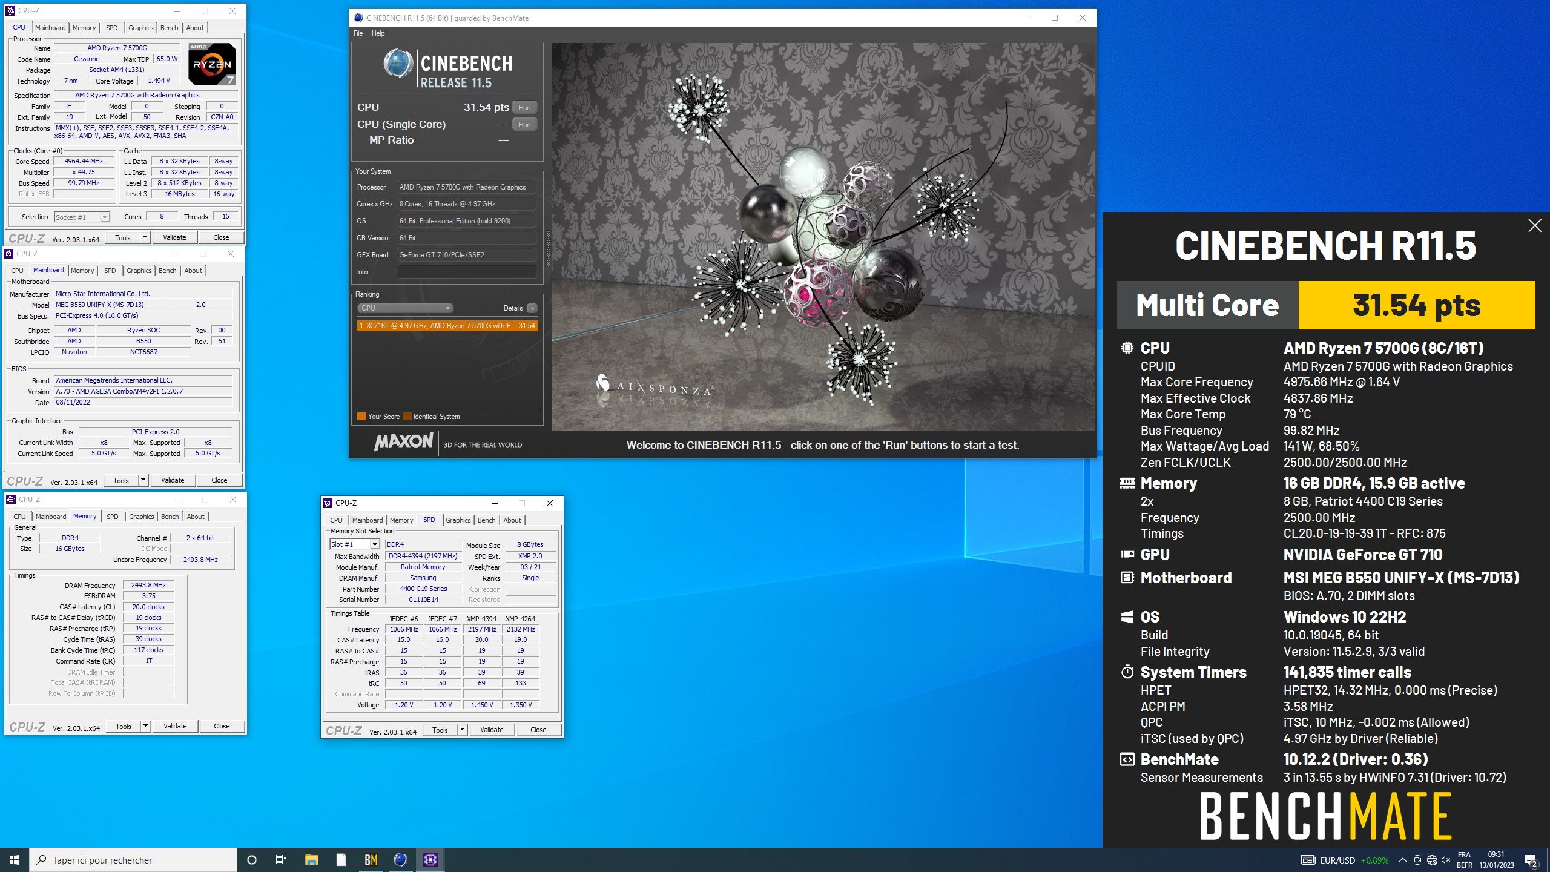Open the notification center icon
The height and width of the screenshot is (872, 1550).
[x=1531, y=860]
